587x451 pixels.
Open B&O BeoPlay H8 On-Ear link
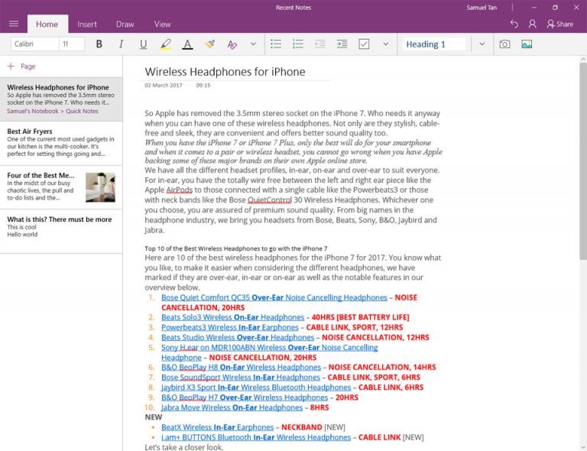coord(241,368)
